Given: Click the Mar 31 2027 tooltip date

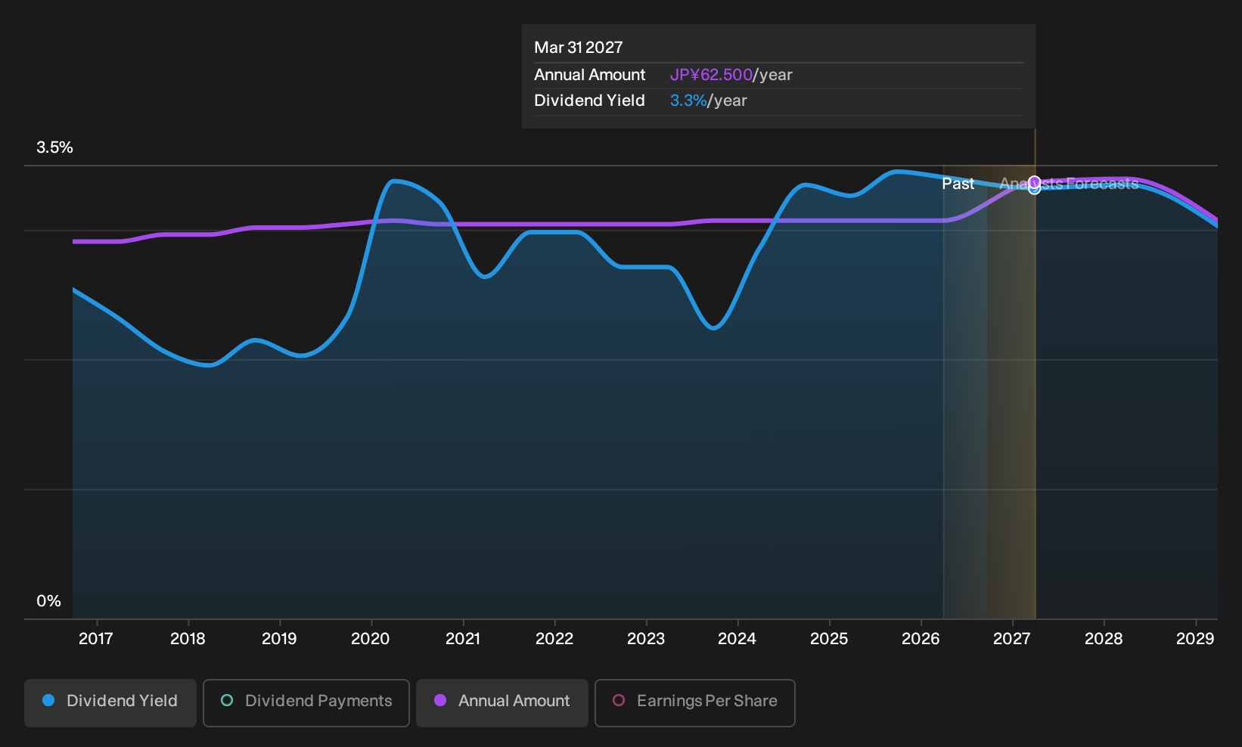Looking at the screenshot, I should pos(579,48).
